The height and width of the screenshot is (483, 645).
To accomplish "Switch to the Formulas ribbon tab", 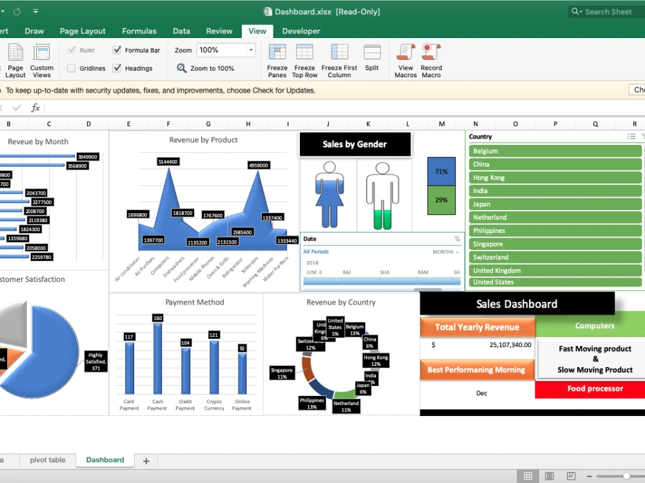I will tap(139, 30).
